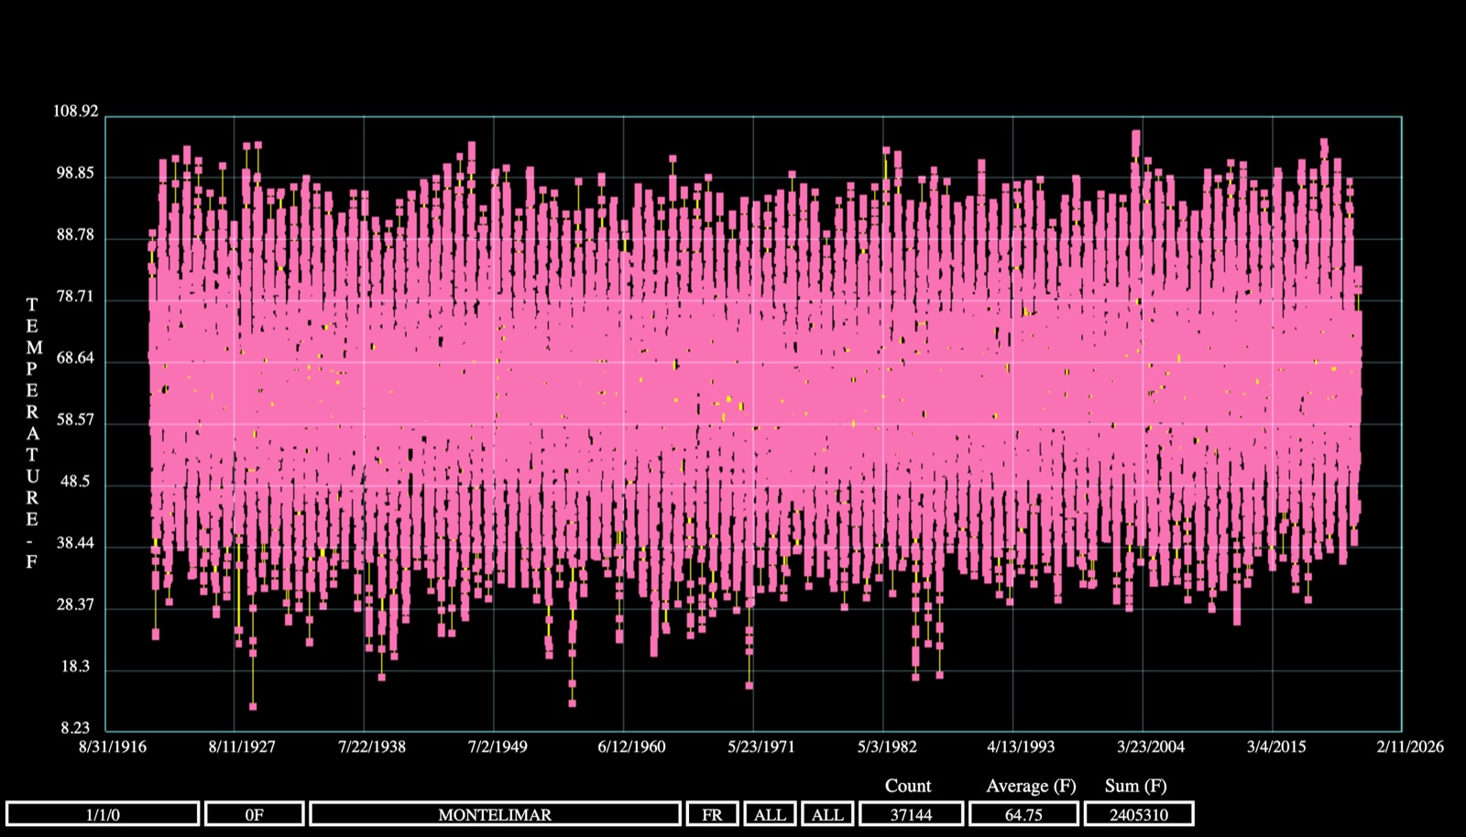Click the Sum value 2405310

(1139, 814)
